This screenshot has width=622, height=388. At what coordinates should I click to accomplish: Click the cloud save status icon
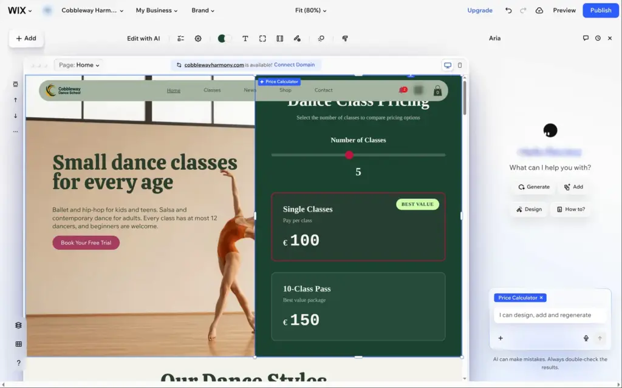(539, 10)
